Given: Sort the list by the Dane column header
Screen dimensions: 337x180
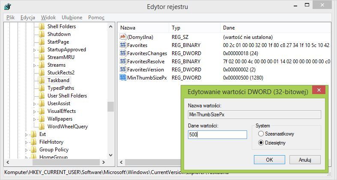Looking at the screenshot, I should pyautogui.click(x=275, y=28).
